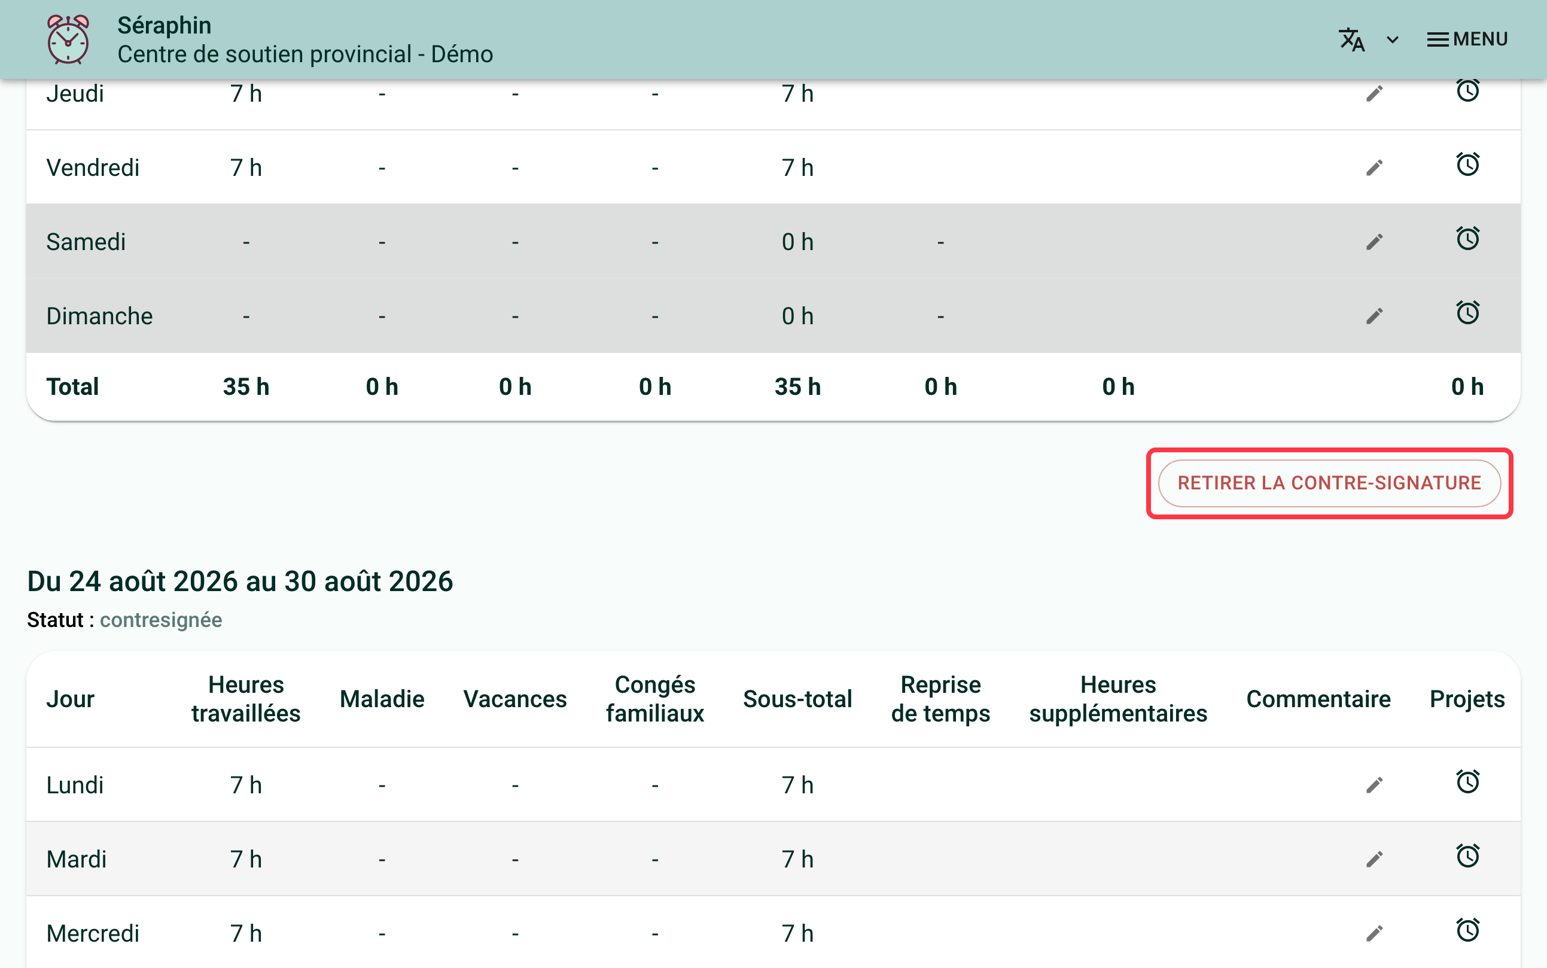Edit Samedi comment with pencil icon
This screenshot has width=1547, height=968.
click(1374, 242)
